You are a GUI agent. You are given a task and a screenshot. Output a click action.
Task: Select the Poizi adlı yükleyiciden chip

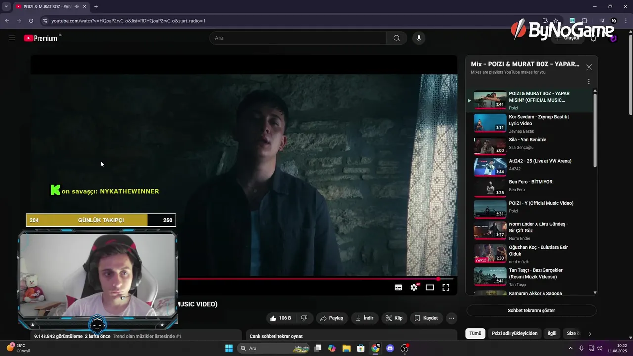(x=514, y=333)
